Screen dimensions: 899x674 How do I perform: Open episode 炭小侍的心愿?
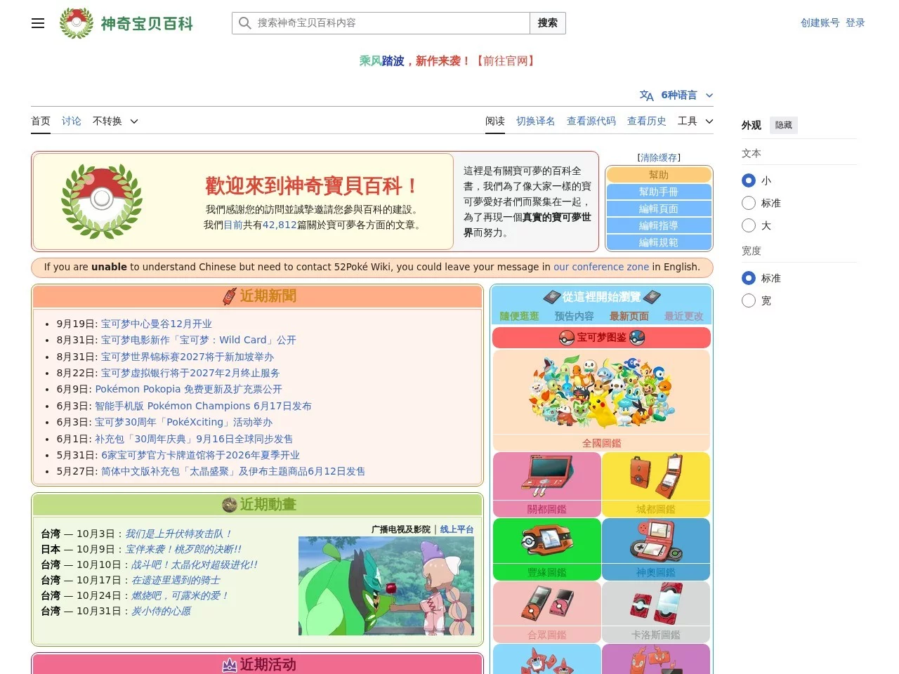(162, 612)
